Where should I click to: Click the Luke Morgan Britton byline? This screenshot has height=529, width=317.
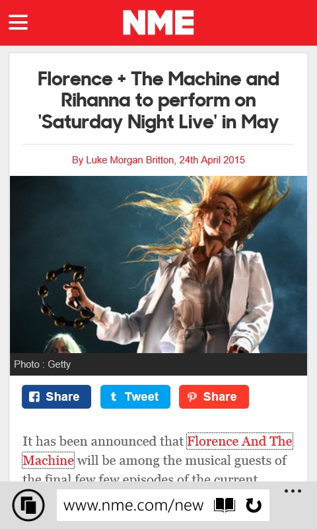pos(158,160)
